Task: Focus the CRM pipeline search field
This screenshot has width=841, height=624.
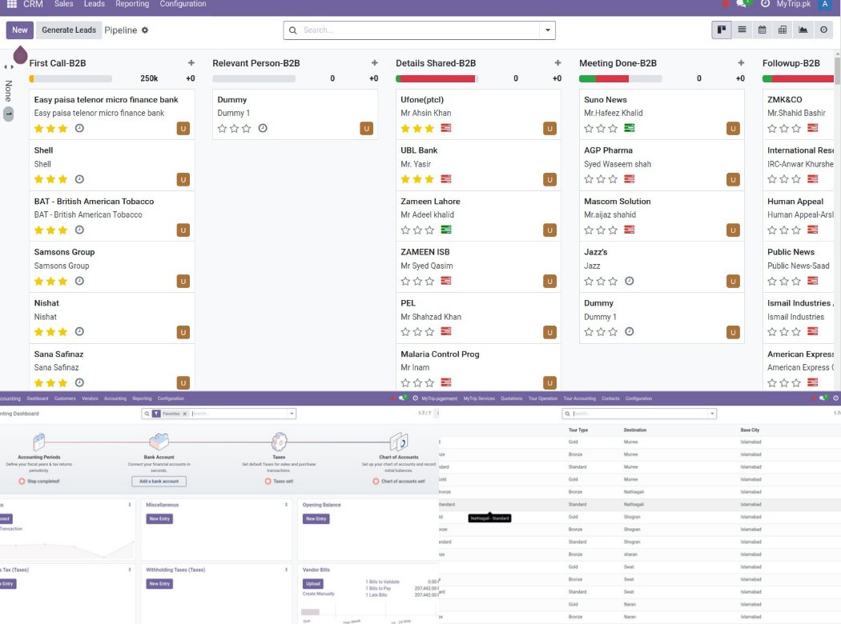Action: pos(420,30)
